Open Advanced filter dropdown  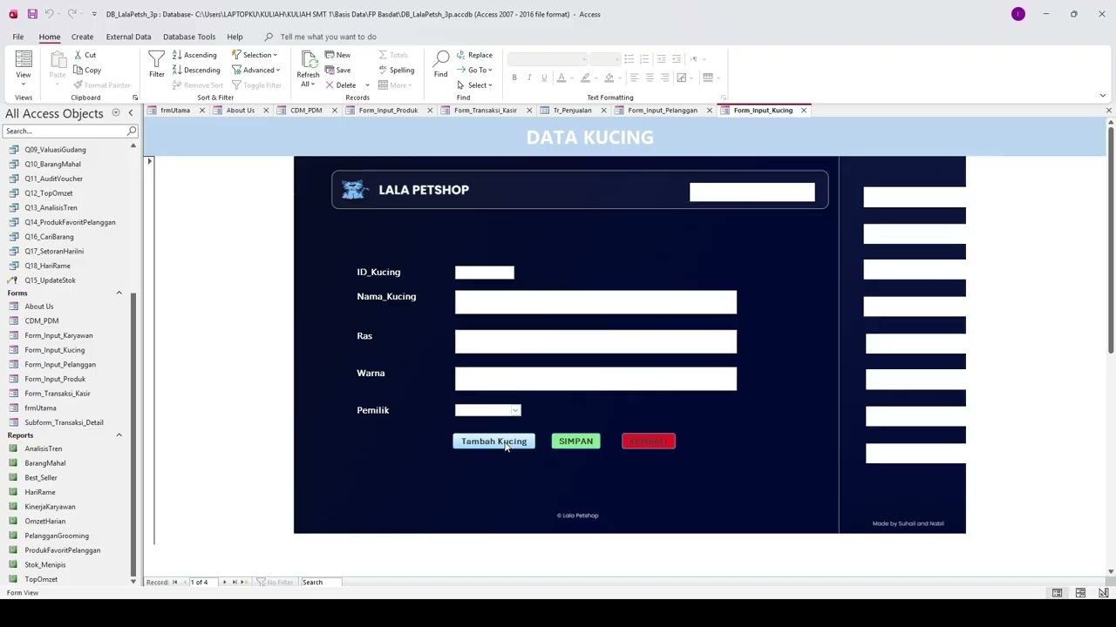255,70
